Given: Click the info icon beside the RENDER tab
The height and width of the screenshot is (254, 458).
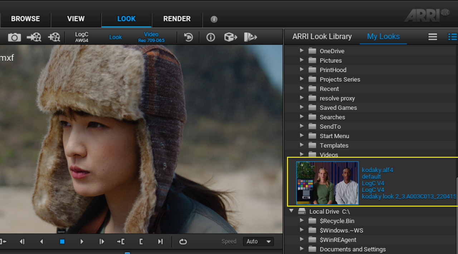Looking at the screenshot, I should point(214,19).
